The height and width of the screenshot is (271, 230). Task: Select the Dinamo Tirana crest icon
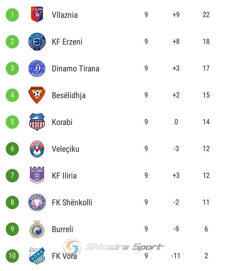click(37, 69)
